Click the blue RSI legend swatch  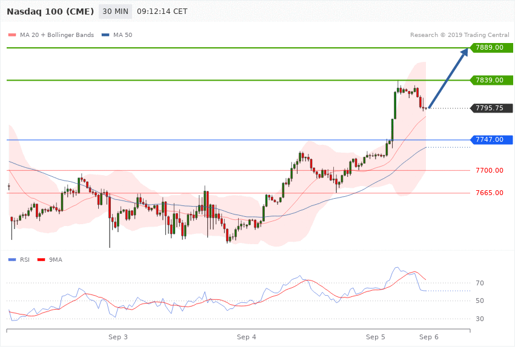coord(12,260)
